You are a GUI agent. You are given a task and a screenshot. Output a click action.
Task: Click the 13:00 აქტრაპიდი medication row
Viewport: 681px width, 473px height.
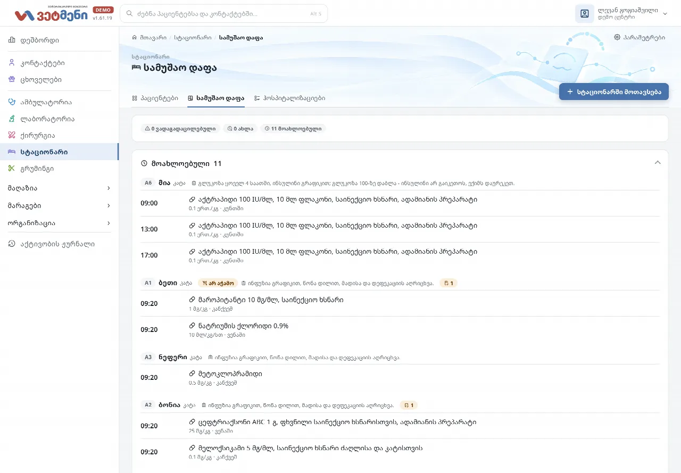click(400, 229)
